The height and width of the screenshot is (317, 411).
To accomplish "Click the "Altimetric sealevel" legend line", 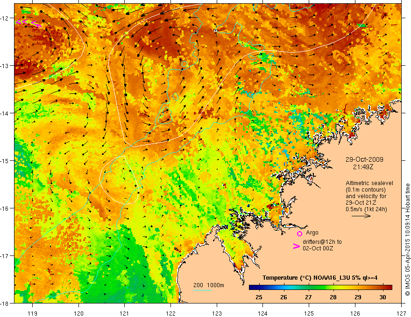I will [369, 183].
